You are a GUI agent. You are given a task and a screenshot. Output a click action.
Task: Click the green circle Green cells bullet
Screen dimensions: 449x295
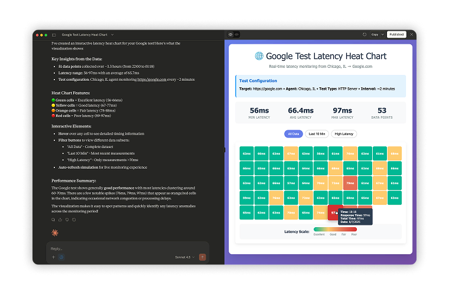(x=53, y=100)
